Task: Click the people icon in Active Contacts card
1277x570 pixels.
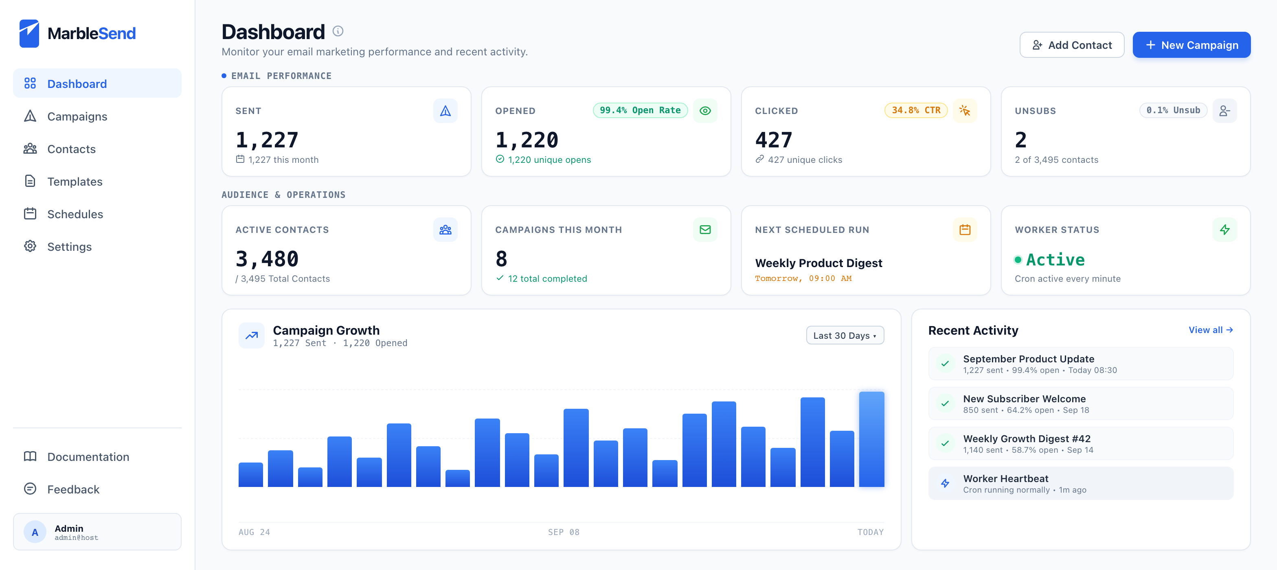Action: (x=445, y=230)
